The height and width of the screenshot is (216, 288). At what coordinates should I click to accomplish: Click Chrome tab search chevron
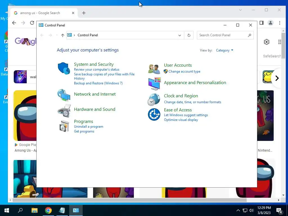(240, 10)
